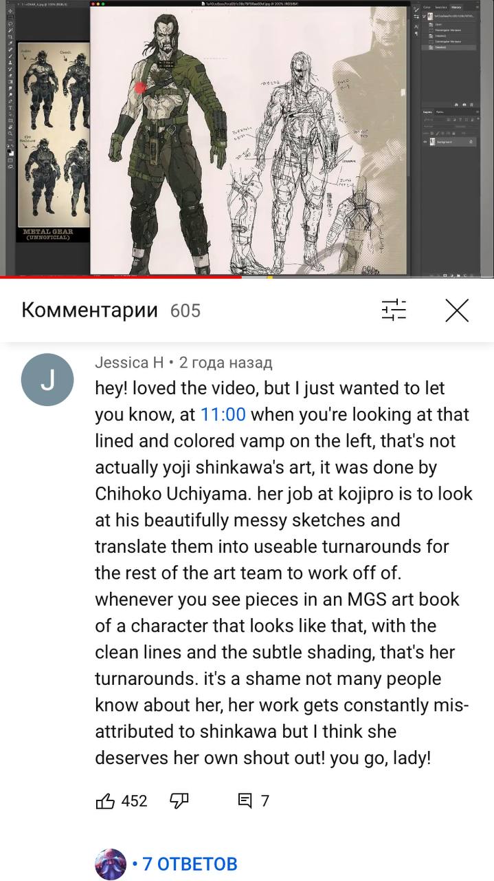Open the comment sort options icon
The height and width of the screenshot is (881, 494).
[394, 310]
